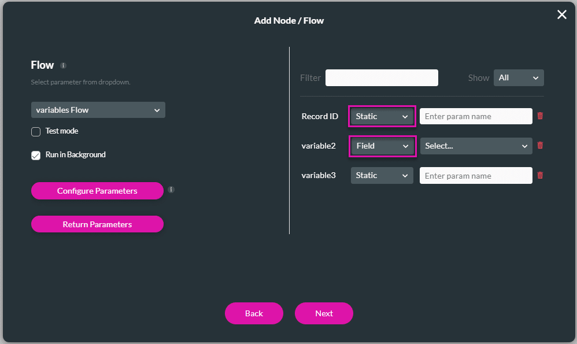The image size is (577, 344).
Task: Remove the variable3 parameter row
Action: 540,175
